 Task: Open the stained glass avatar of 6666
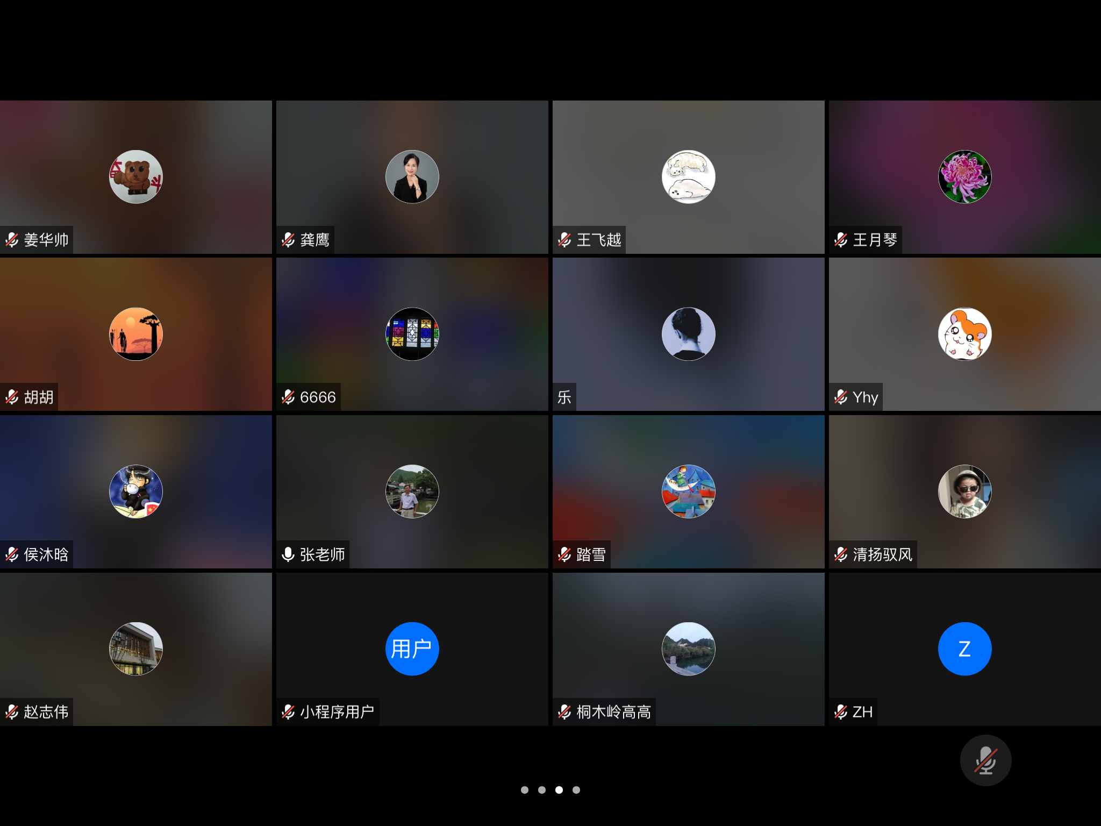(x=412, y=334)
